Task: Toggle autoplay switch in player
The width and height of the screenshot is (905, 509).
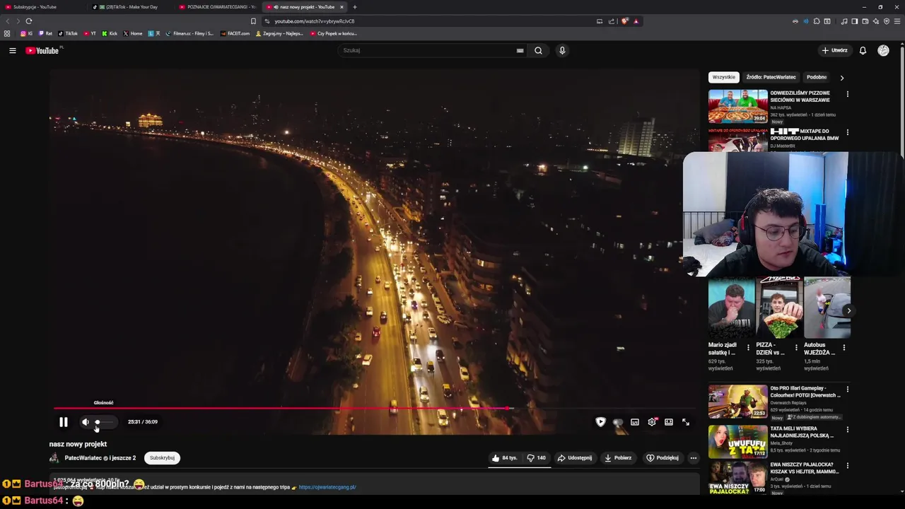Action: [618, 422]
